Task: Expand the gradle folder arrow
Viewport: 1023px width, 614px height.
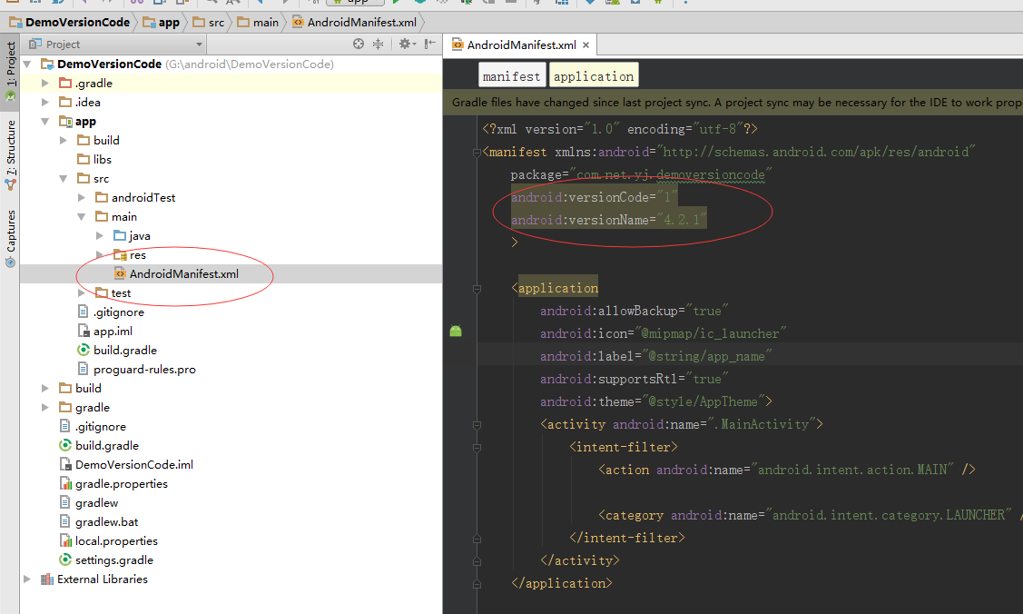Action: click(x=45, y=407)
